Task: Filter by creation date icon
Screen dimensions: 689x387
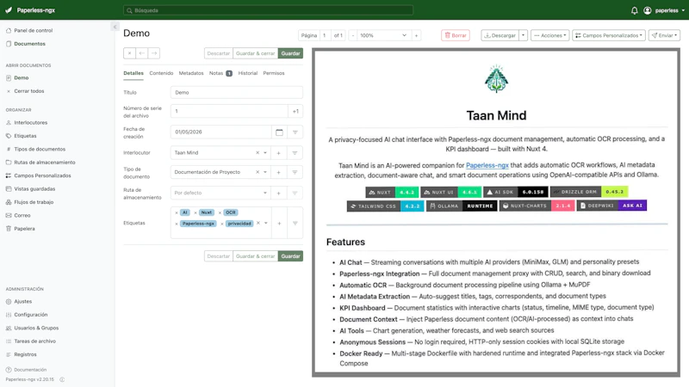Action: 295,132
